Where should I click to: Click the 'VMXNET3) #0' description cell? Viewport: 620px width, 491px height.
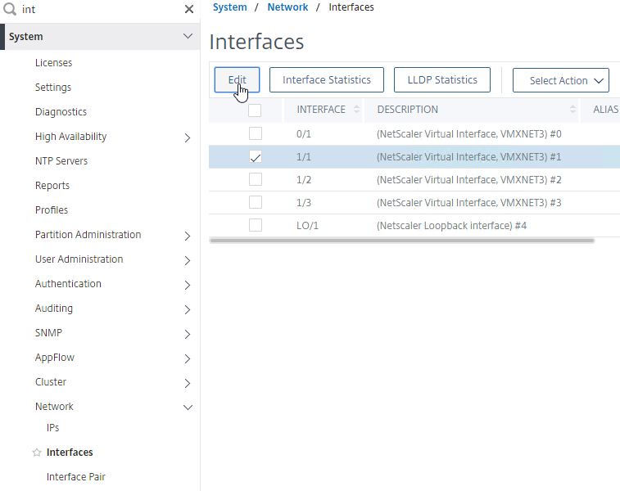tap(469, 134)
